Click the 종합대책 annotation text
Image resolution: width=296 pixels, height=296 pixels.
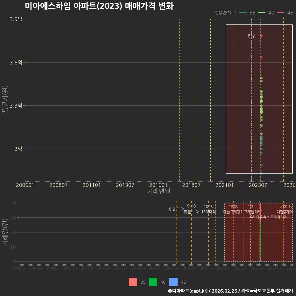coord(191,212)
